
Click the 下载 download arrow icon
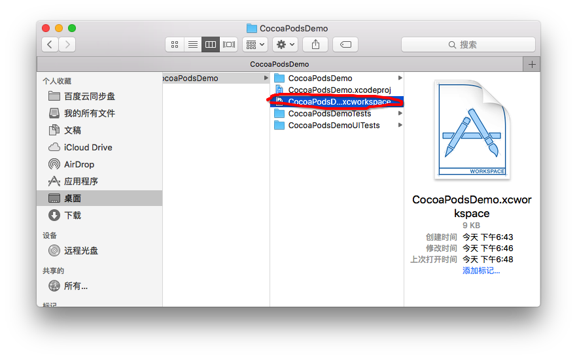[x=54, y=215]
